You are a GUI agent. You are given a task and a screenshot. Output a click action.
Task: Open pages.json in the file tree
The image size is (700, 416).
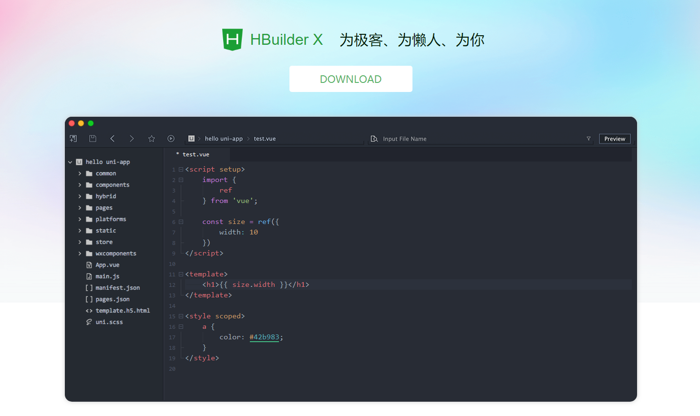coord(113,299)
